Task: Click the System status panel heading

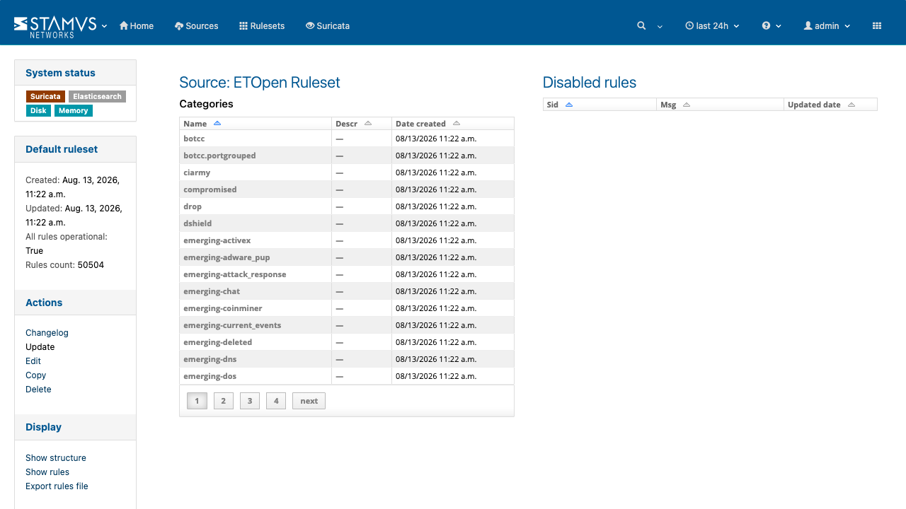Action: click(x=60, y=73)
